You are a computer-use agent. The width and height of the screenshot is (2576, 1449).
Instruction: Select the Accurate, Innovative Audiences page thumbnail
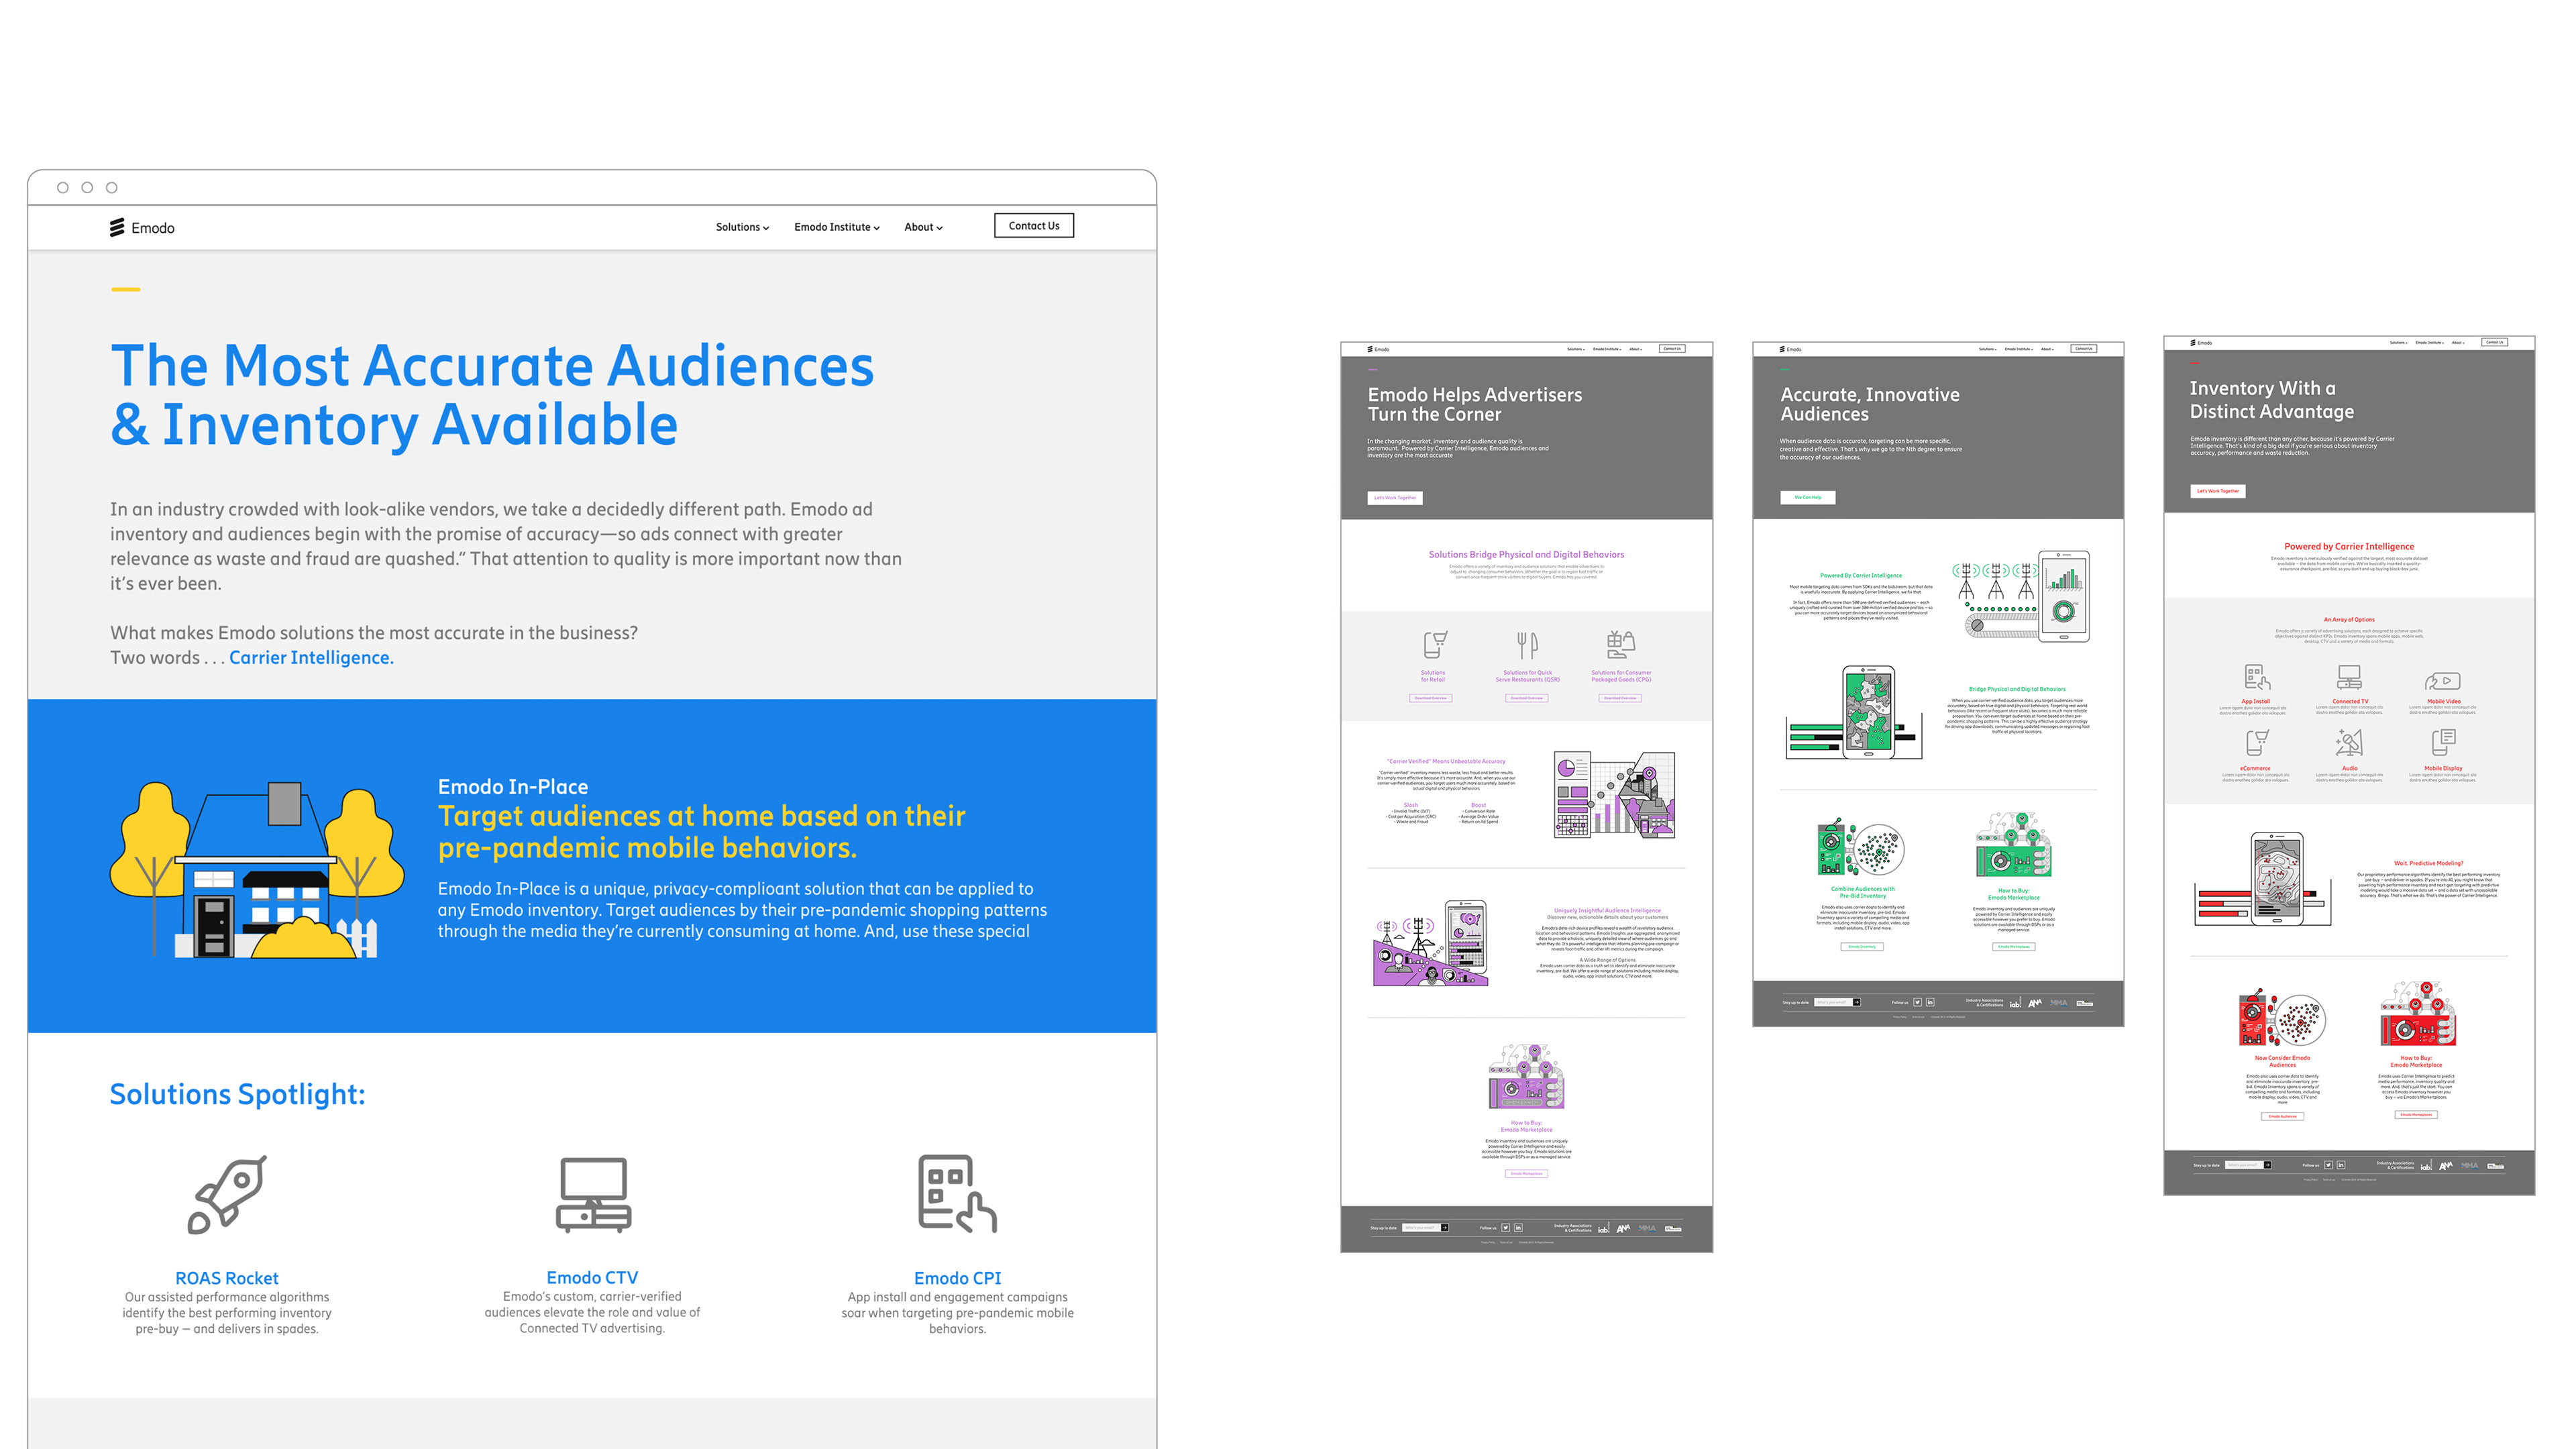click(x=1938, y=684)
